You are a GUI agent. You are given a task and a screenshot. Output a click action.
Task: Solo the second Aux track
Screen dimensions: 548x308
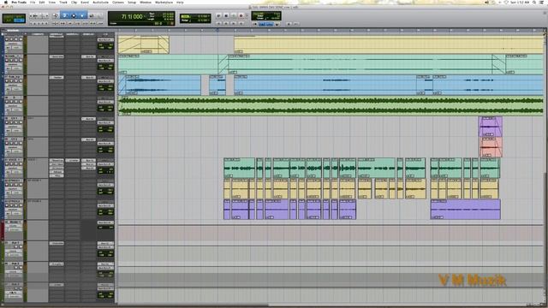[15, 268]
